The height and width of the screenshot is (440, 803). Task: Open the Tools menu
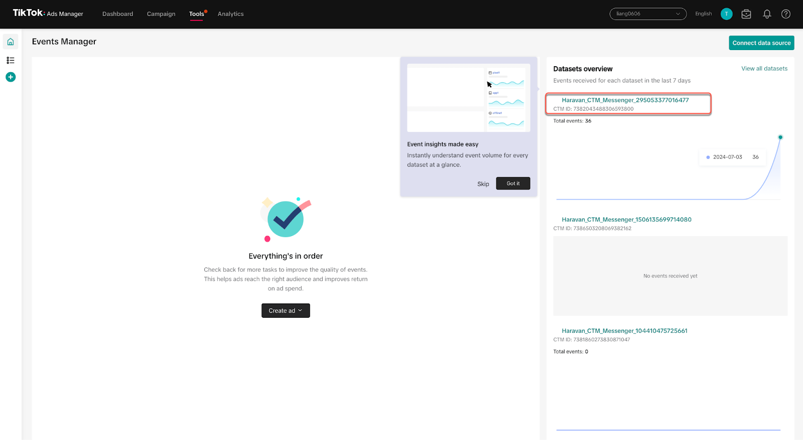click(x=197, y=14)
